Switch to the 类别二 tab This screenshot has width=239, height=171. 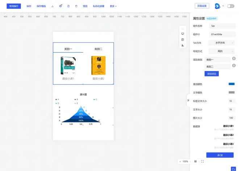[98, 49]
